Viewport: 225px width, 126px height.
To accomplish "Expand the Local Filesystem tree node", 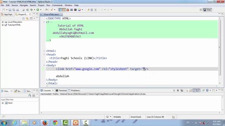I will pyautogui.click(x=2, y=22).
